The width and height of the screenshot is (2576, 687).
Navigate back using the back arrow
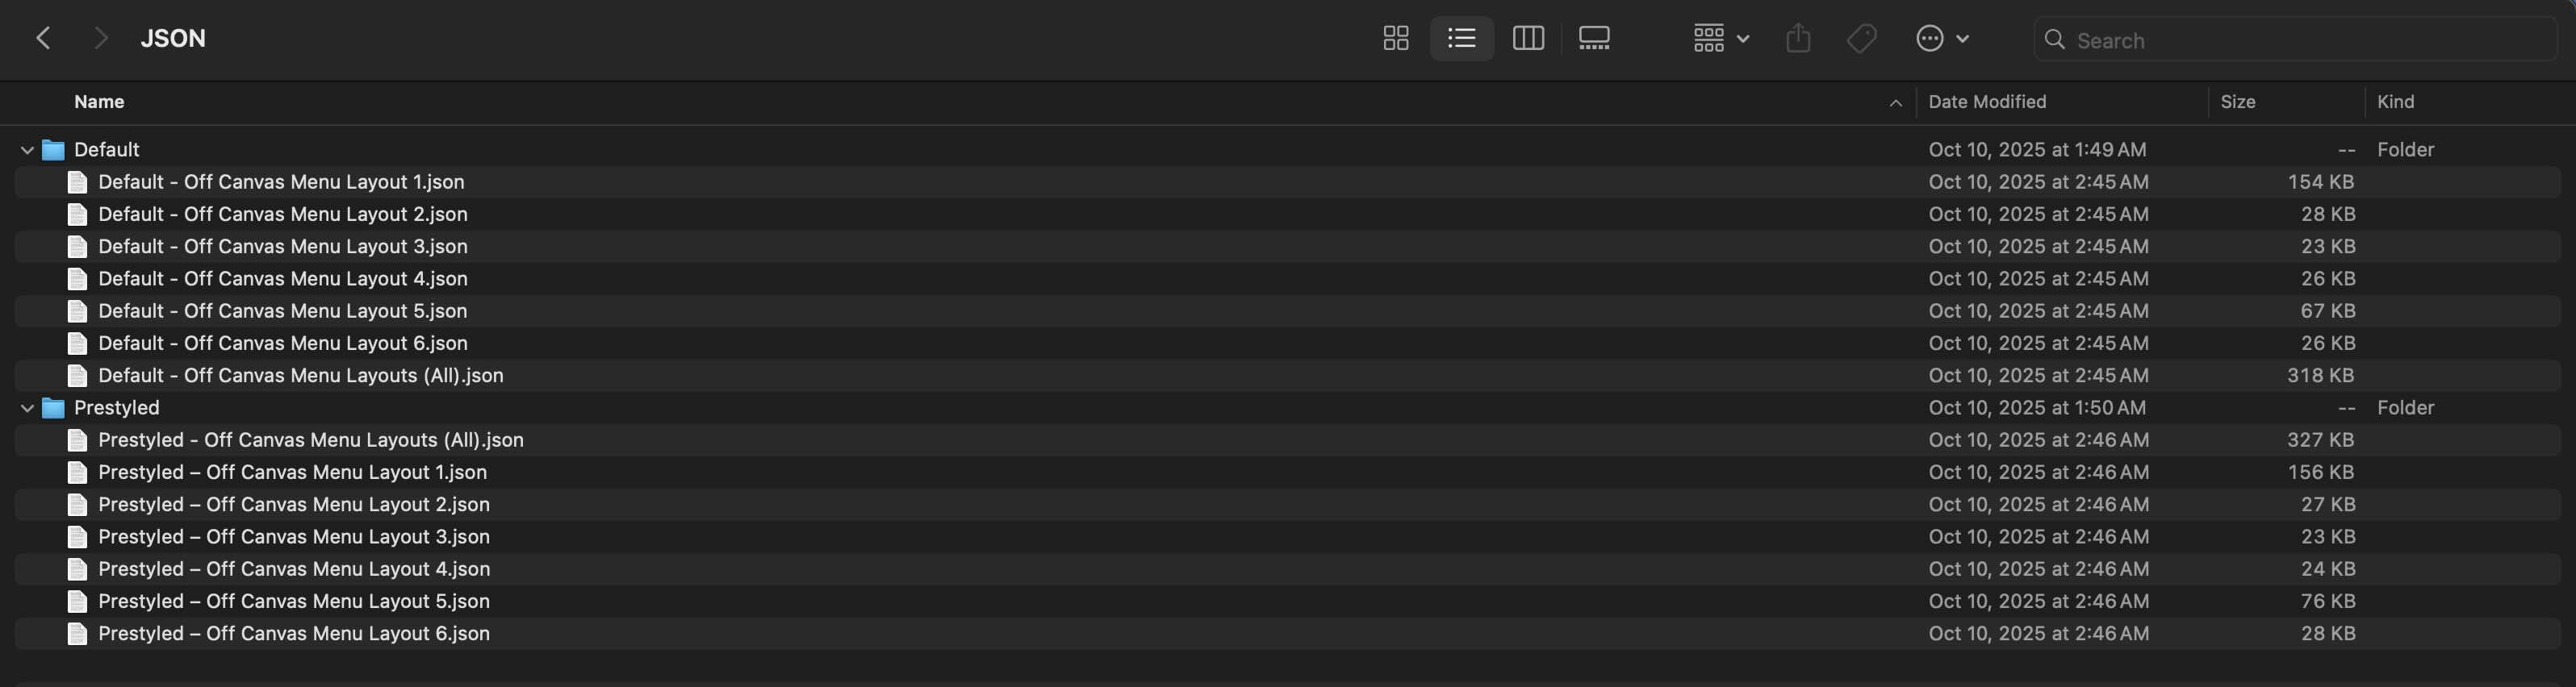[x=43, y=37]
